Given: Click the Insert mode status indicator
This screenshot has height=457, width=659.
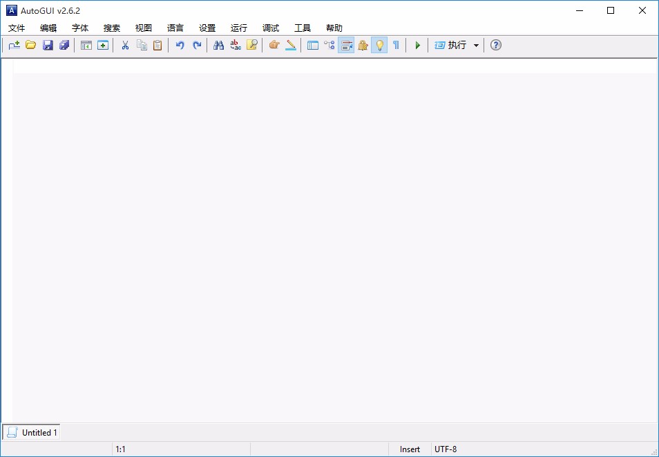Looking at the screenshot, I should point(410,449).
